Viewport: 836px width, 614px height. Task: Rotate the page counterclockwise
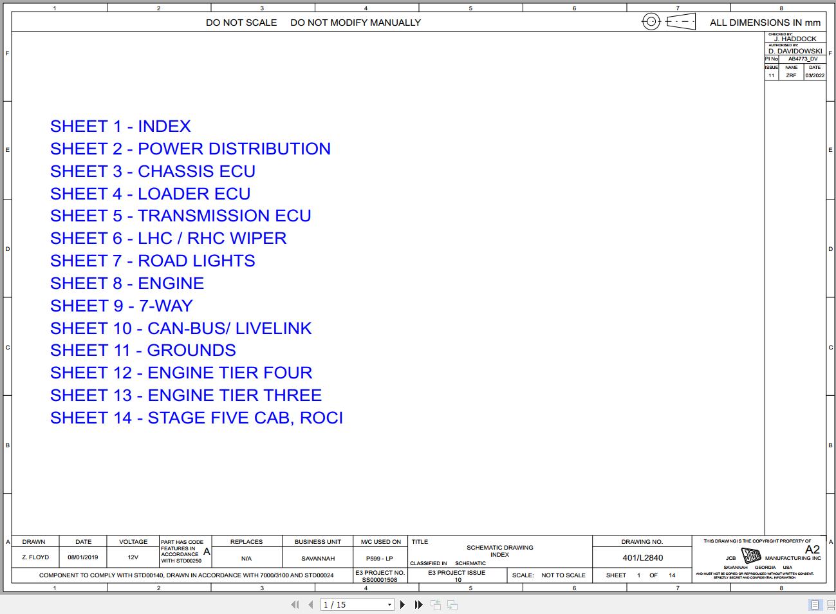(435, 604)
